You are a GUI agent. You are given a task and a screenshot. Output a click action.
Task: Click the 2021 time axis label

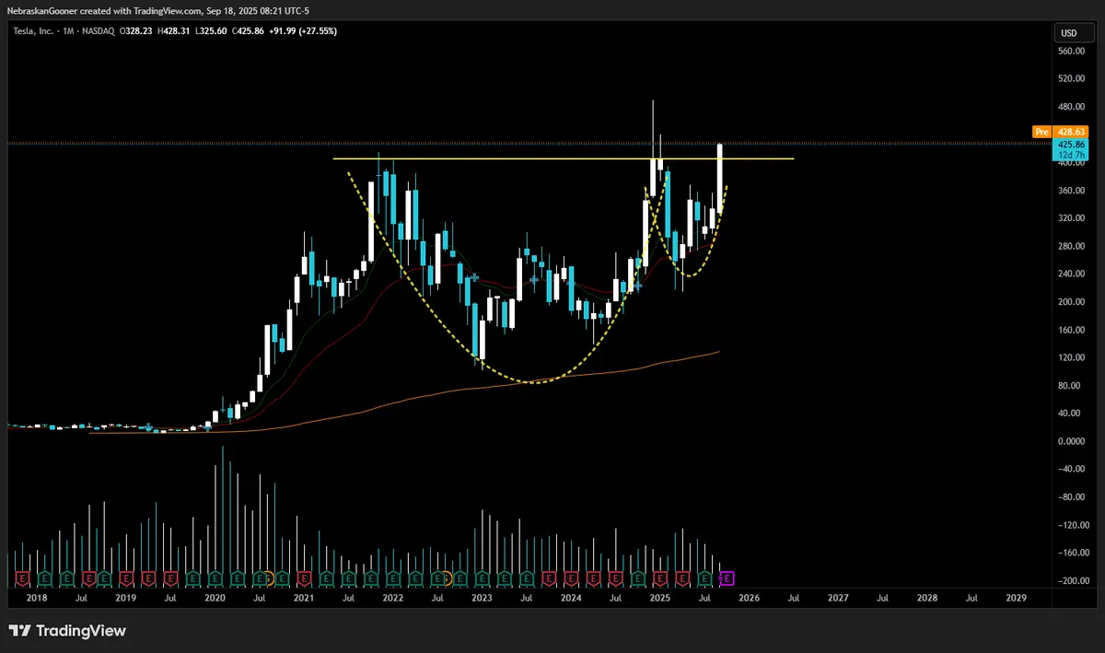click(304, 598)
